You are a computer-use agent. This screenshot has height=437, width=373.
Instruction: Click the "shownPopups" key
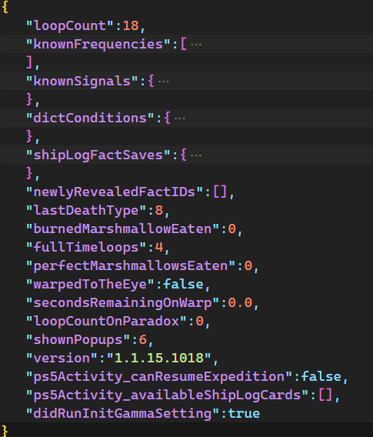click(x=78, y=340)
